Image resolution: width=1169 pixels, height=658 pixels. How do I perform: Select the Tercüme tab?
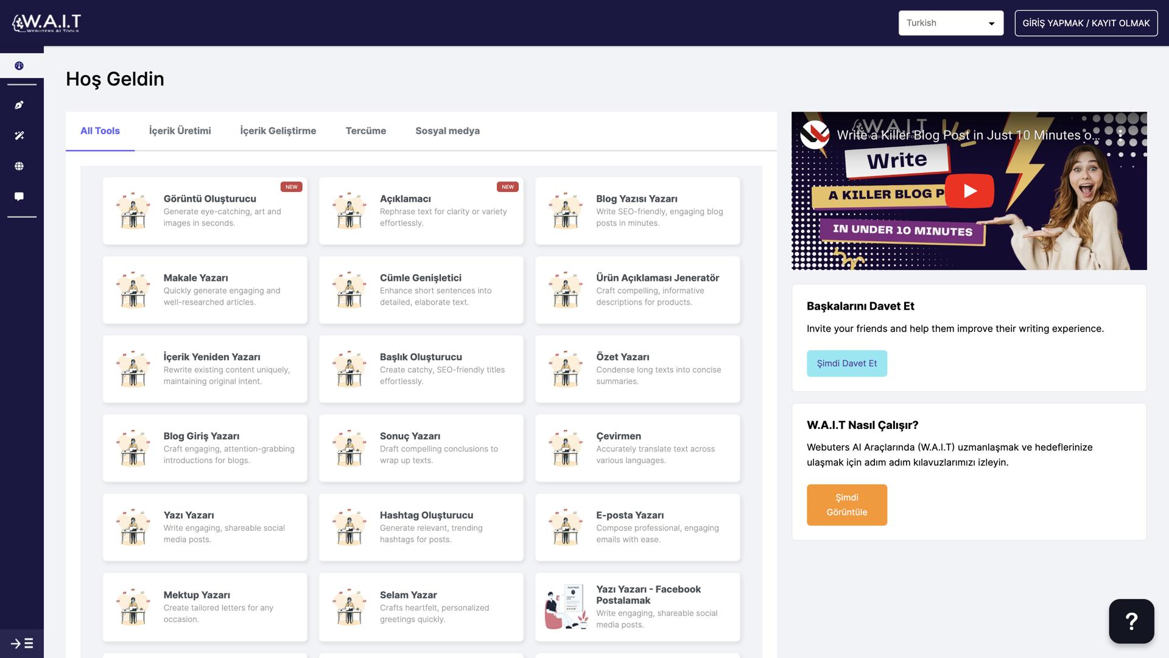pyautogui.click(x=365, y=130)
